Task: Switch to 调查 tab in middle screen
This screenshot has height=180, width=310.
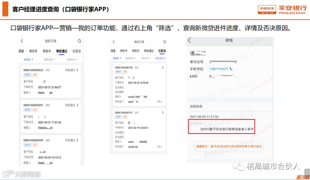Action: pos(113,51)
